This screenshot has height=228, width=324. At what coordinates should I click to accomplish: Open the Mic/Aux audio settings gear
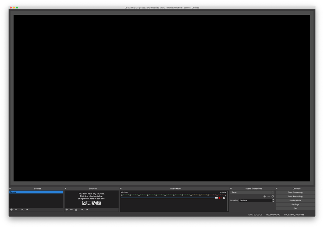point(224,198)
